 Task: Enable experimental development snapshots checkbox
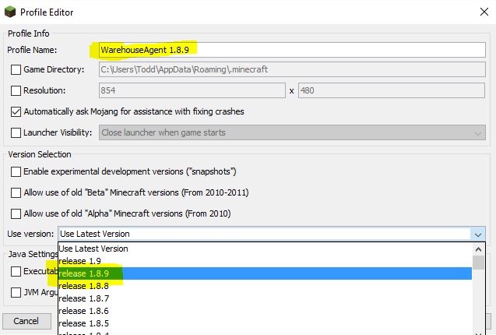16,171
